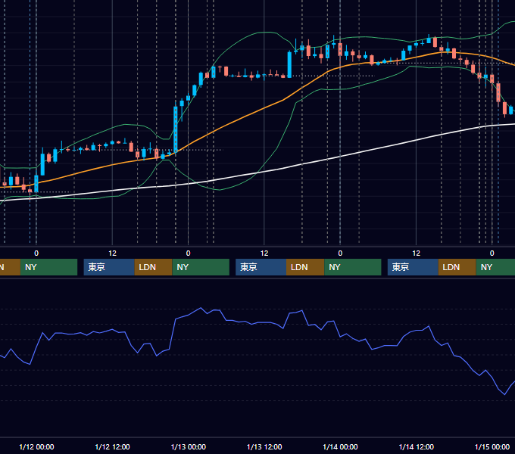Select the LDN session block on 1/14
The height and width of the screenshot is (454, 515).
[x=457, y=267]
